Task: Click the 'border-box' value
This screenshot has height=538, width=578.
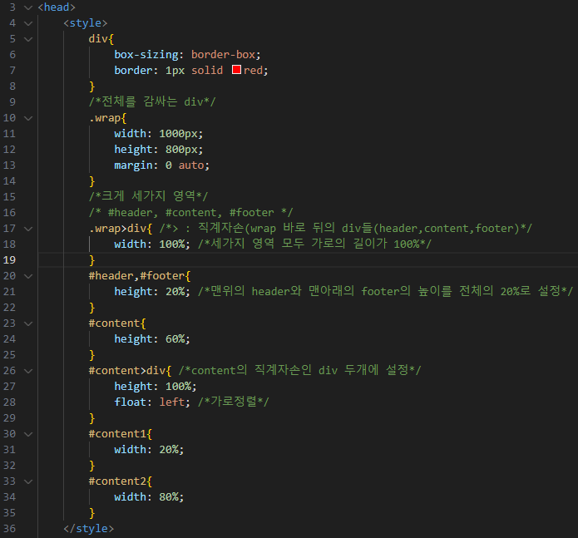Action: (224, 55)
